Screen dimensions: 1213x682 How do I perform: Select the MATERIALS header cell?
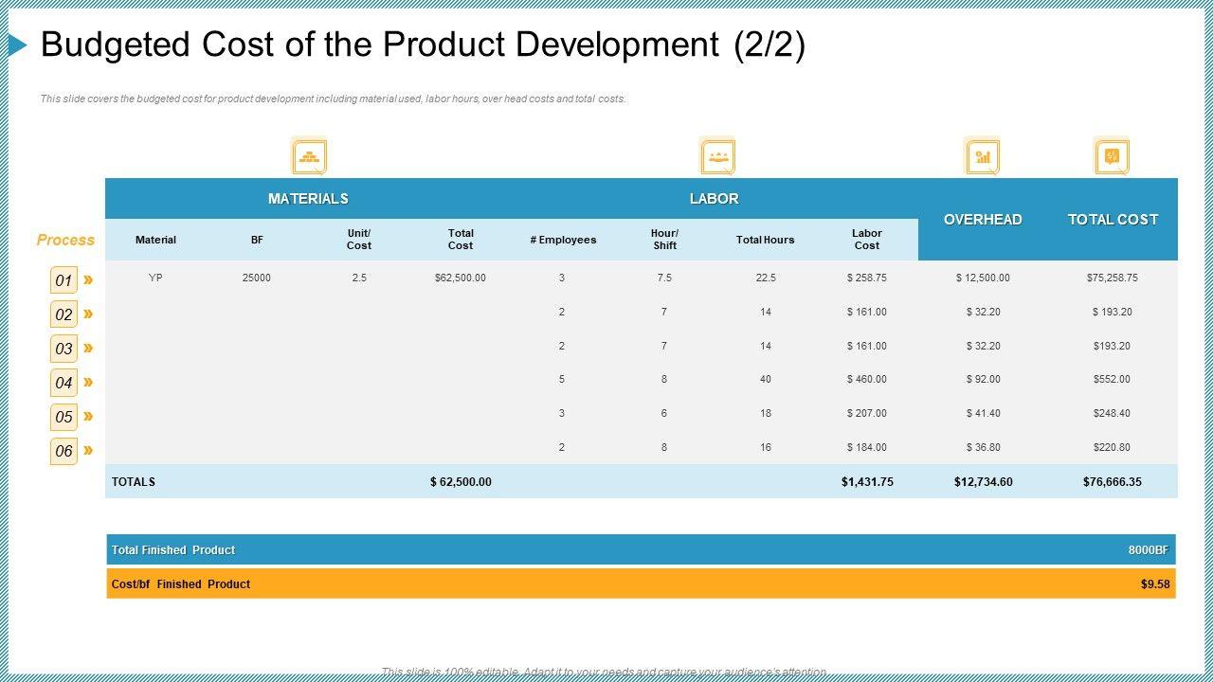click(x=308, y=199)
